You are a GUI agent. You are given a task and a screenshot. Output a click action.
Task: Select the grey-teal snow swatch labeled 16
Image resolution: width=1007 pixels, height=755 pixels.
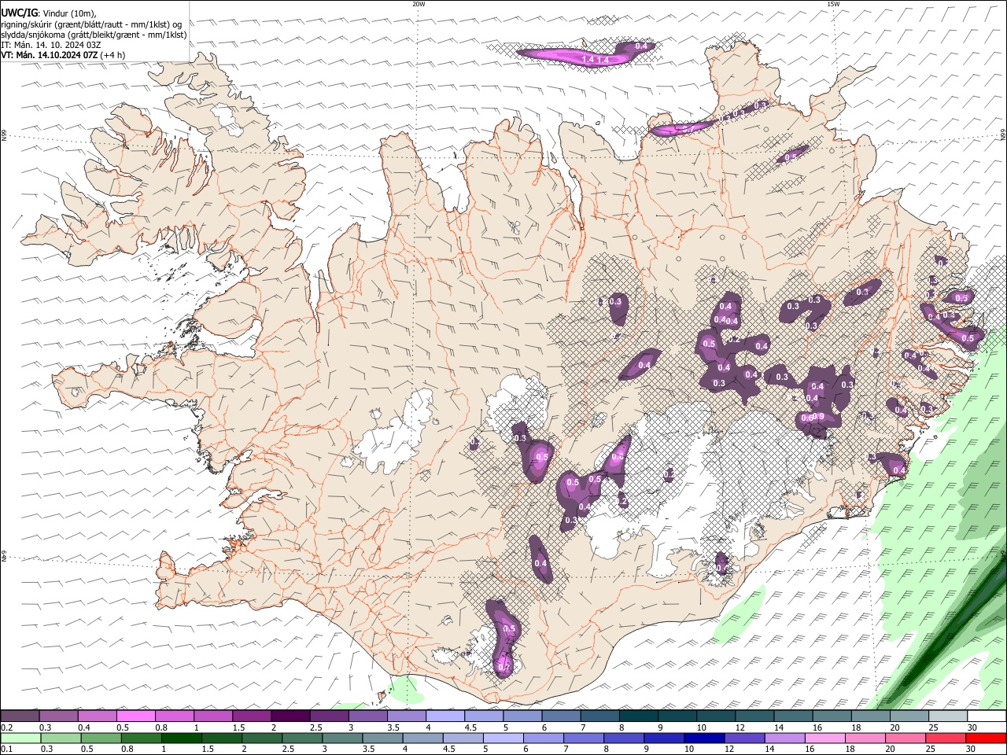[x=832, y=716]
